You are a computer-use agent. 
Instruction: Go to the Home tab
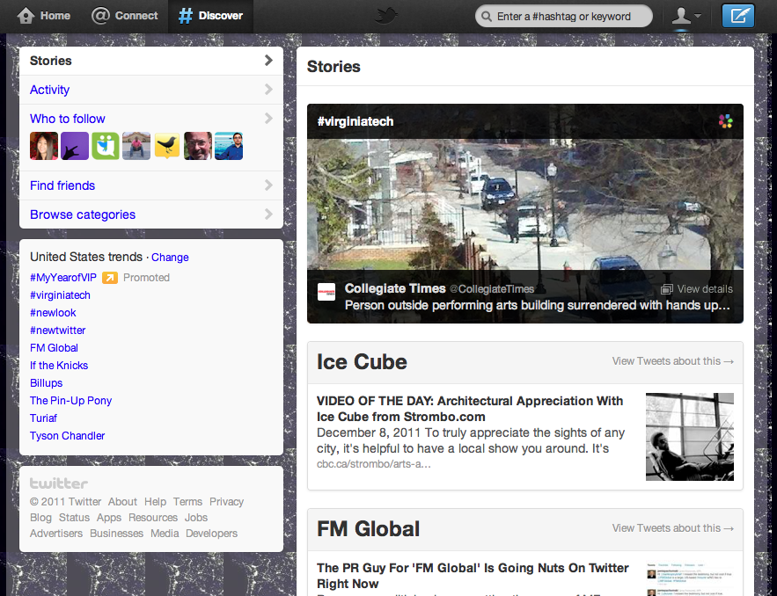(44, 16)
